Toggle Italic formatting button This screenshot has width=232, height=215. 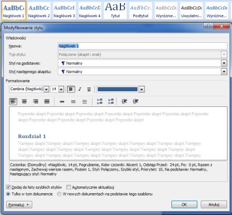(x=80, y=89)
